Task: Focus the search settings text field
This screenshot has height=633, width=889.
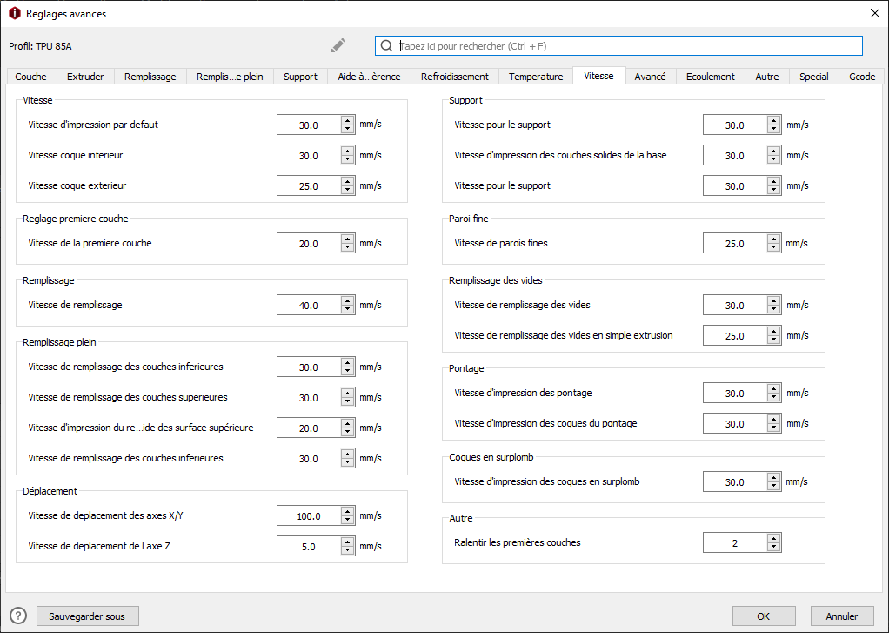Action: [x=626, y=45]
